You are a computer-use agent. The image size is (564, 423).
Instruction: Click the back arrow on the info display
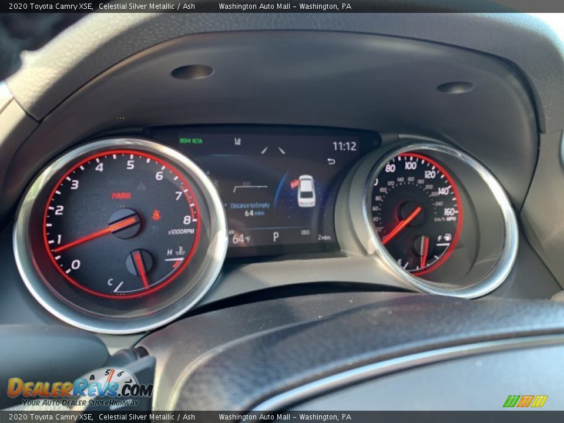point(331,162)
